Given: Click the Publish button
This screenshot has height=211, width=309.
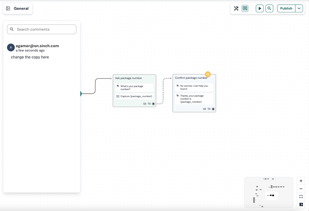Looking at the screenshot, I should [x=286, y=9].
